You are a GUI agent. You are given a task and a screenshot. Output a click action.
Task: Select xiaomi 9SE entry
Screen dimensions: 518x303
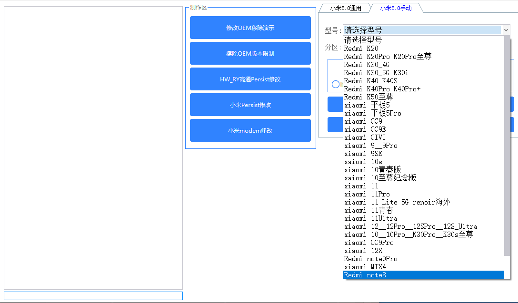tap(424, 154)
